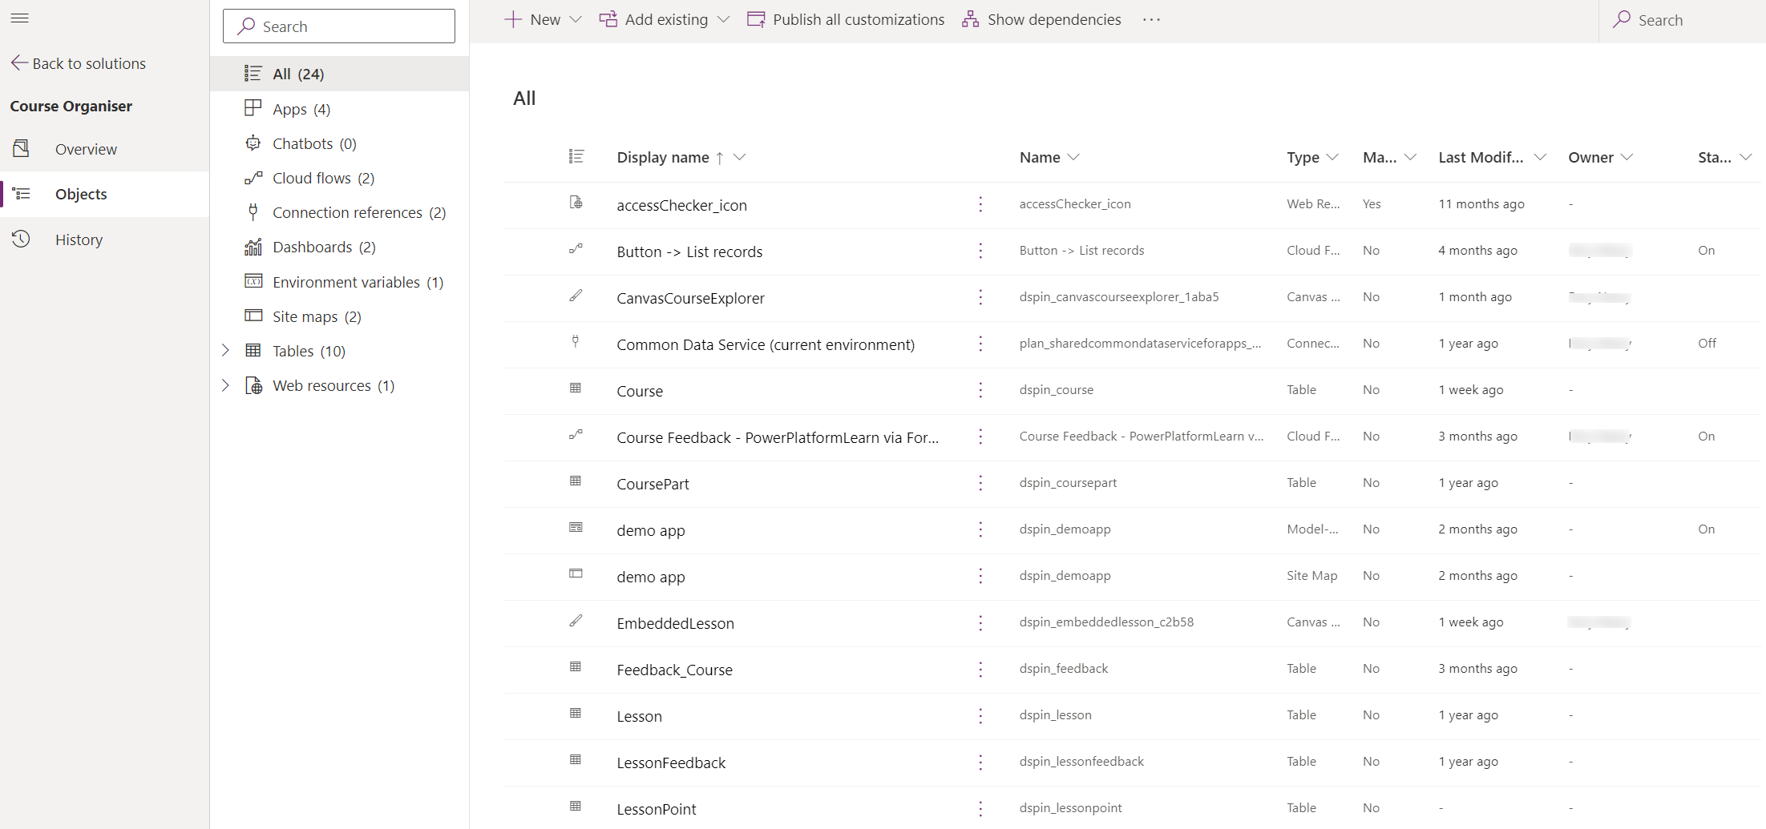Screen dimensions: 1766x829
Task: Open the Type column filter dropdown
Action: 1333,157
